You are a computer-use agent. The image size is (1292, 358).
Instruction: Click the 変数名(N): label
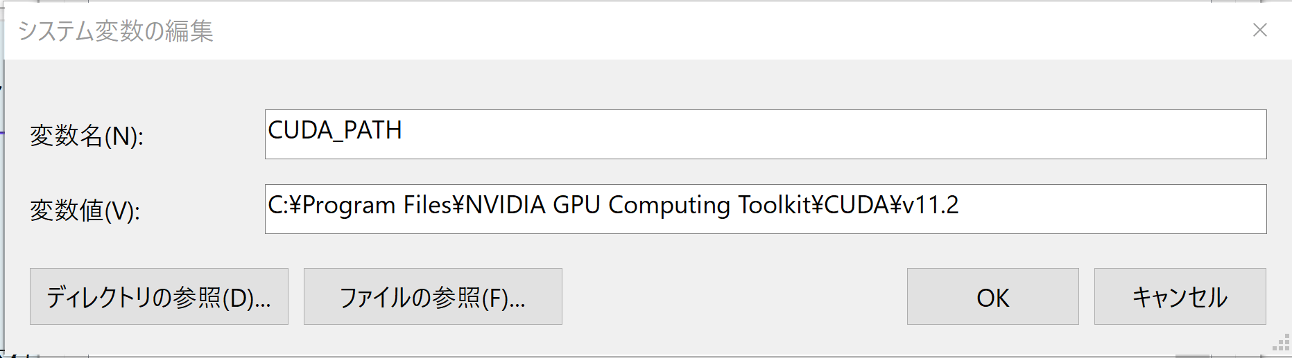point(87,136)
